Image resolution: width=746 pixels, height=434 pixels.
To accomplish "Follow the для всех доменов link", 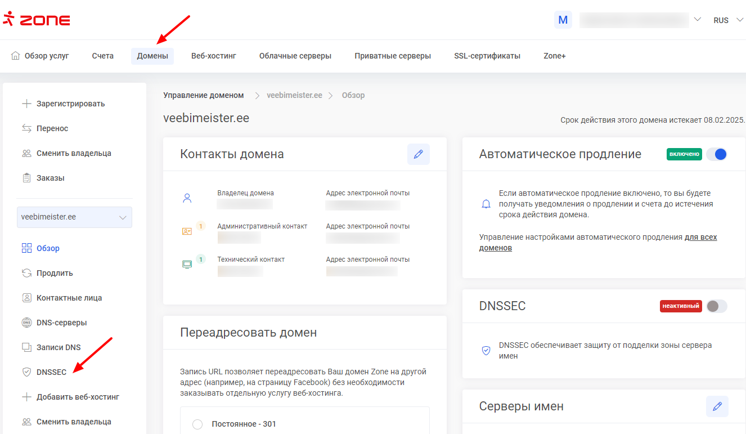I will point(700,238).
